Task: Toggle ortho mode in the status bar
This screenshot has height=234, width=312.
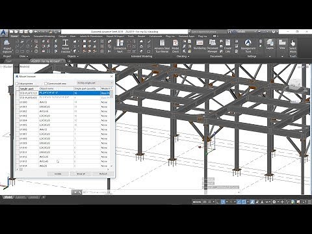Action: point(218,202)
